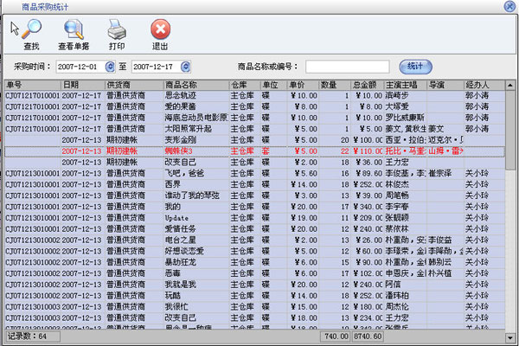Click the 供货商 column header
The height and width of the screenshot is (346, 519).
pos(132,85)
